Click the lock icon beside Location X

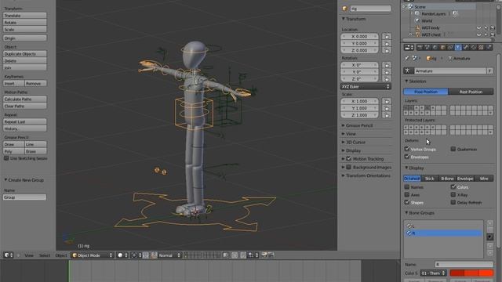[387, 37]
